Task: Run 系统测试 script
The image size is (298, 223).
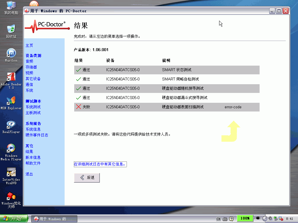Action: [x=33, y=107]
